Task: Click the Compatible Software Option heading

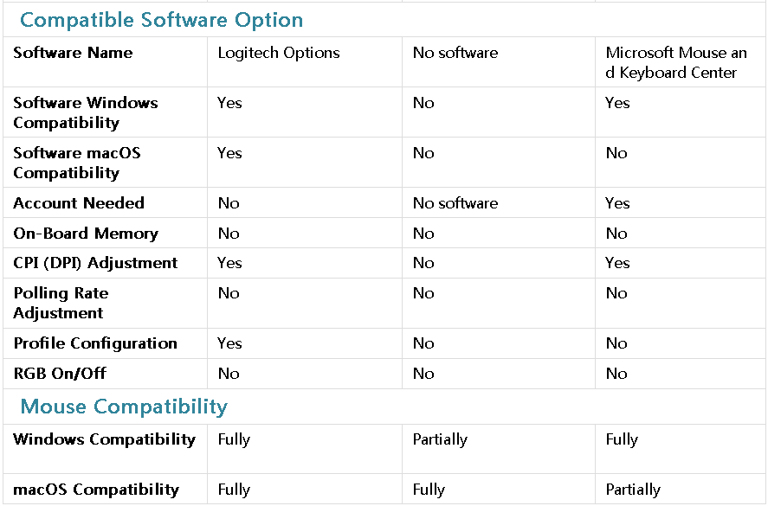Action: click(162, 20)
